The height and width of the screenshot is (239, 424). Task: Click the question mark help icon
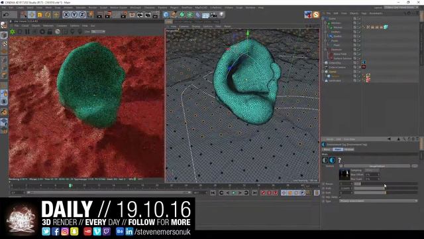(339, 161)
